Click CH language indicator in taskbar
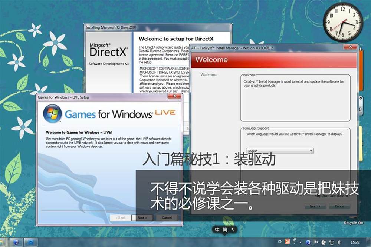Image resolution: width=371 pixels, height=247 pixels. click(280, 242)
